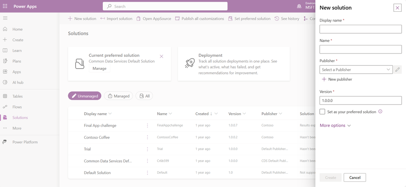Select the Managed filter pill

point(118,96)
